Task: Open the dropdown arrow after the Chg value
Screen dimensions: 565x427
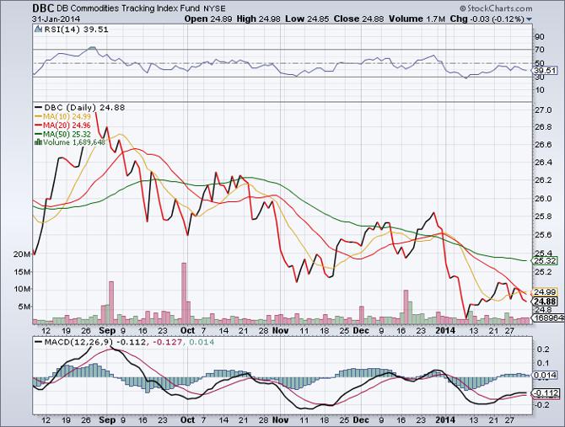Action: point(529,19)
